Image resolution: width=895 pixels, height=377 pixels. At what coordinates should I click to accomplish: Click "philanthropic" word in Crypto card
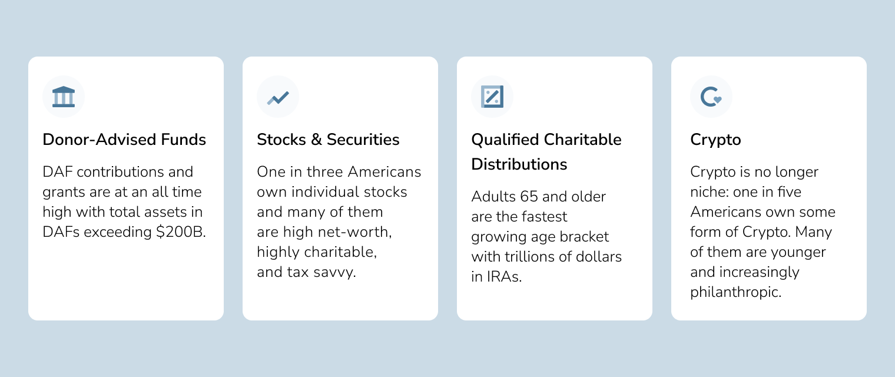[735, 292]
